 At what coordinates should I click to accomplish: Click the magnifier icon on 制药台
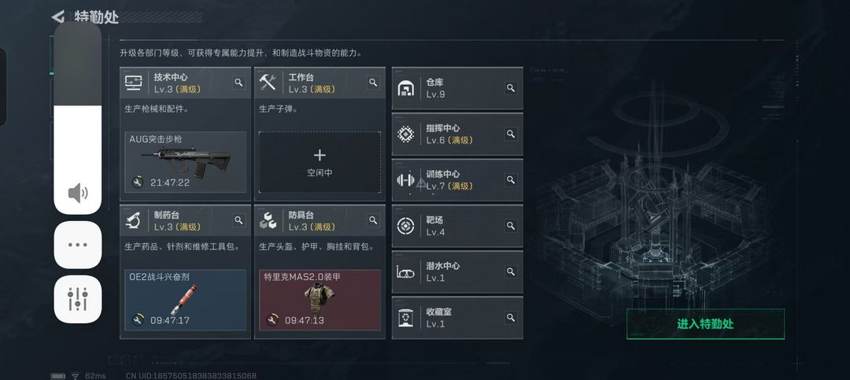[238, 220]
